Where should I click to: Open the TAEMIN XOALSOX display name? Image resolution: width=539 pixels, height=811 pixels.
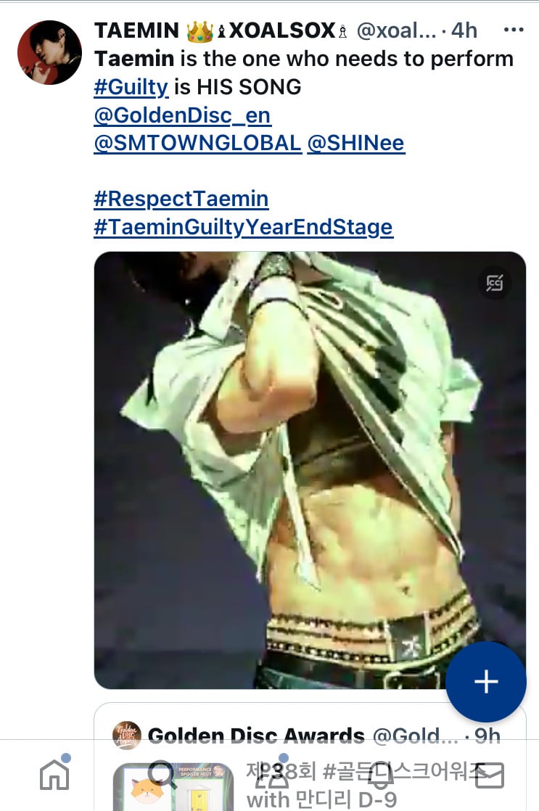(221, 30)
